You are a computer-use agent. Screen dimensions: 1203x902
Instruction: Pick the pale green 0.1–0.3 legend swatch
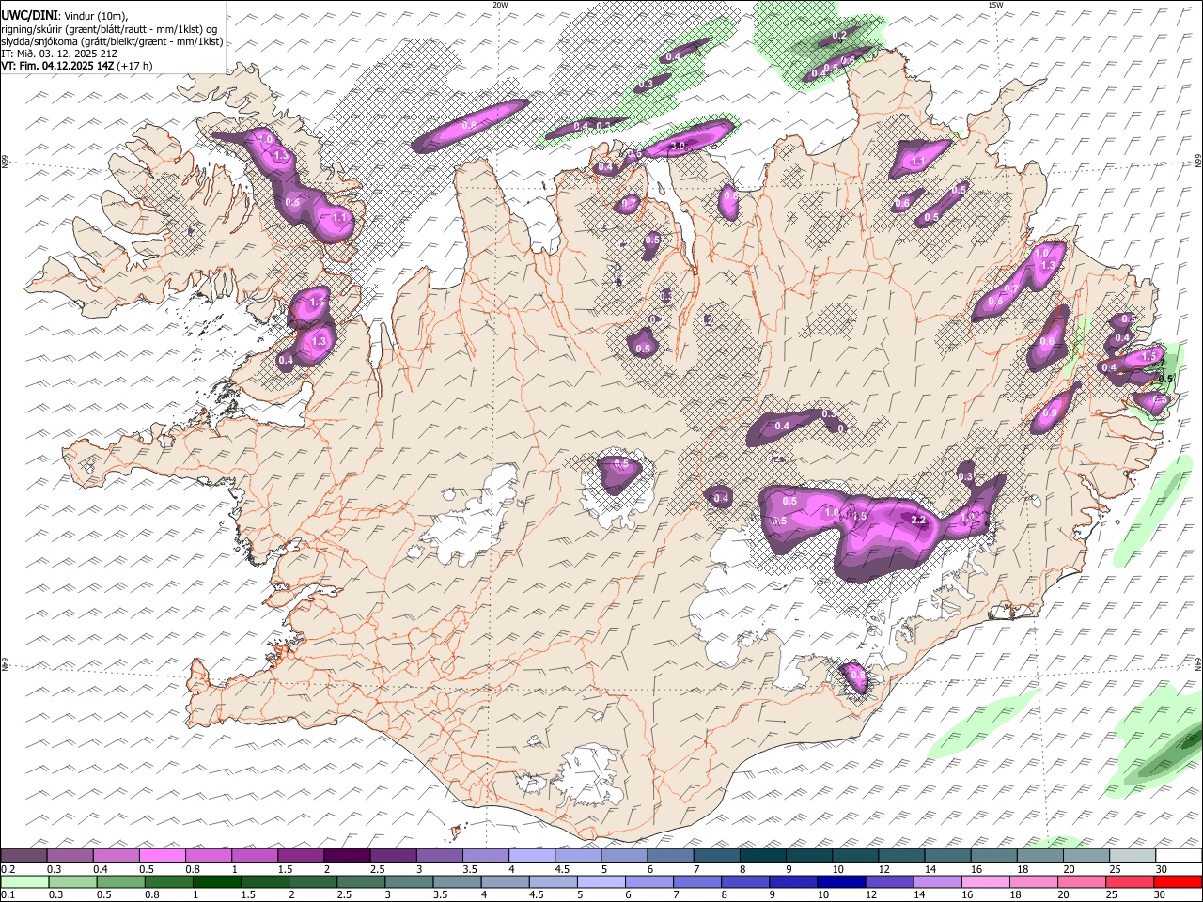25,881
